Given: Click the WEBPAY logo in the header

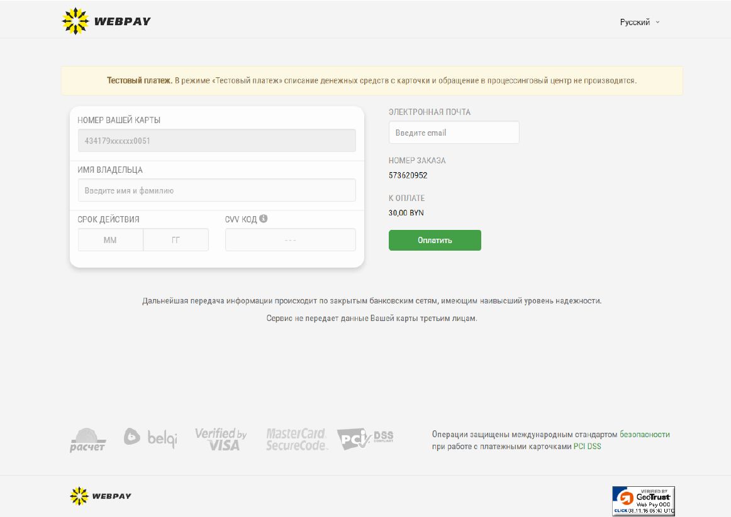Looking at the screenshot, I should (106, 21).
